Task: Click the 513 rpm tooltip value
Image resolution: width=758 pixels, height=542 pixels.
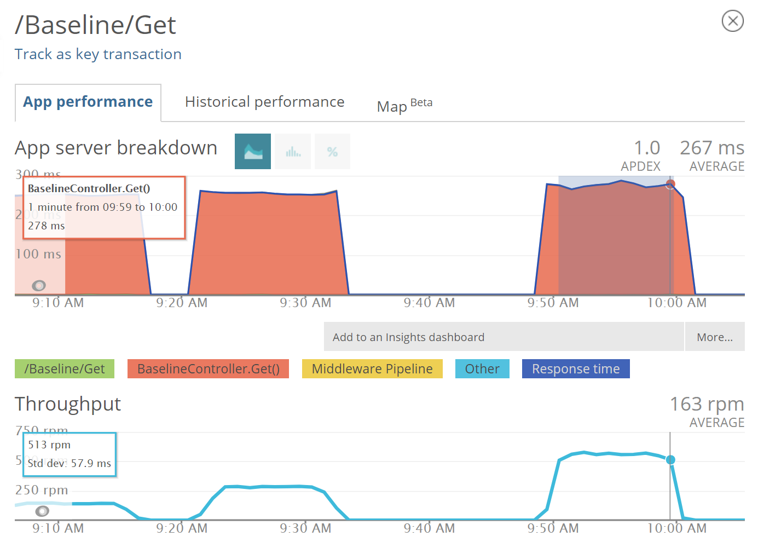Action: pos(49,445)
